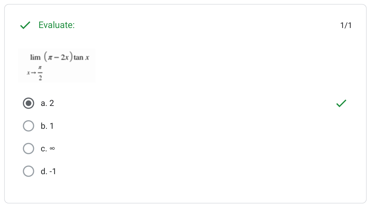371x207 pixels.
Task: Click the answer text "a. 2"
Action: pyautogui.click(x=47, y=103)
